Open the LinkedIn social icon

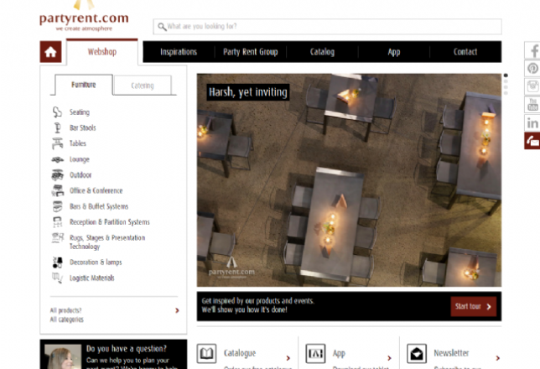pos(532,122)
